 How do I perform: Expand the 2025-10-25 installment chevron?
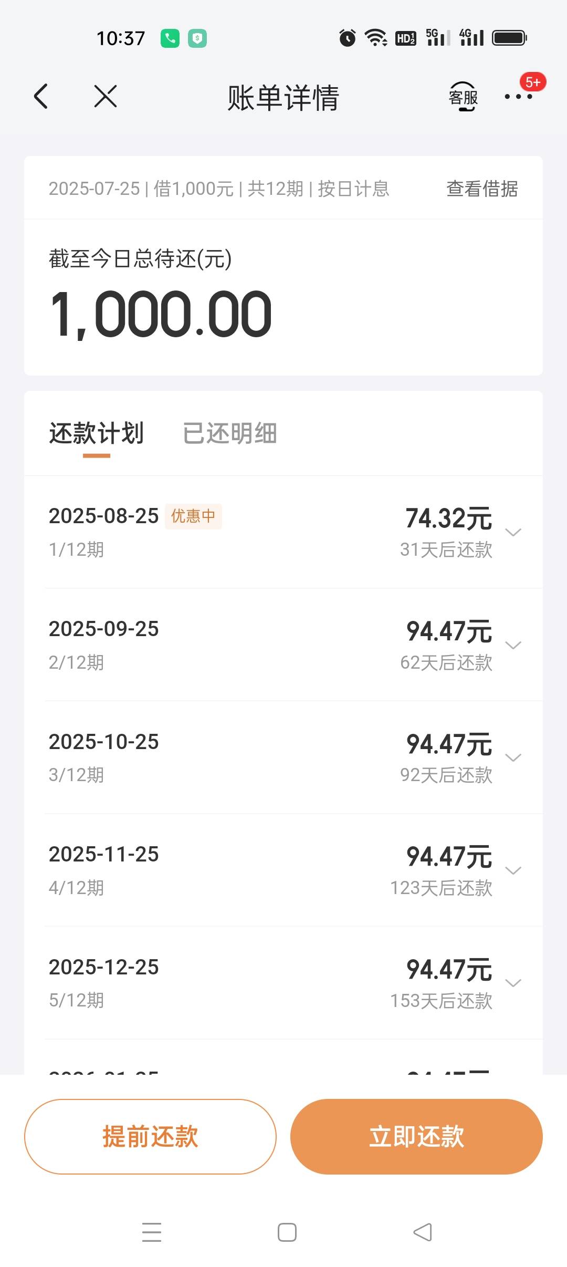point(513,757)
